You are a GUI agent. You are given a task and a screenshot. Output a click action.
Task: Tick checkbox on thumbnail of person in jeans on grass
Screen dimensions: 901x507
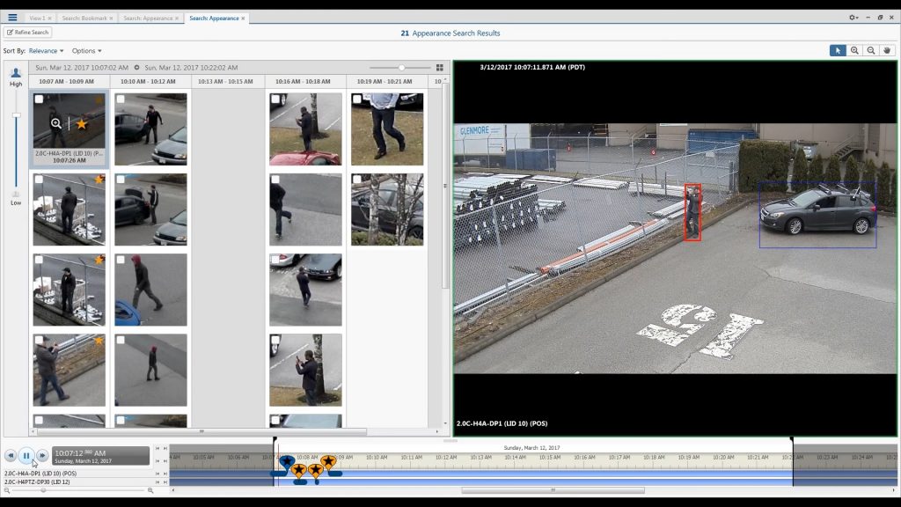tap(357, 99)
